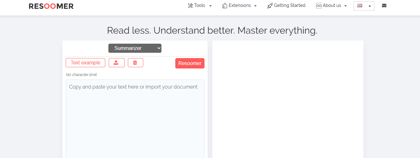The width and height of the screenshot is (420, 158).
Task: Expand the language selector caret
Action: (370, 6)
